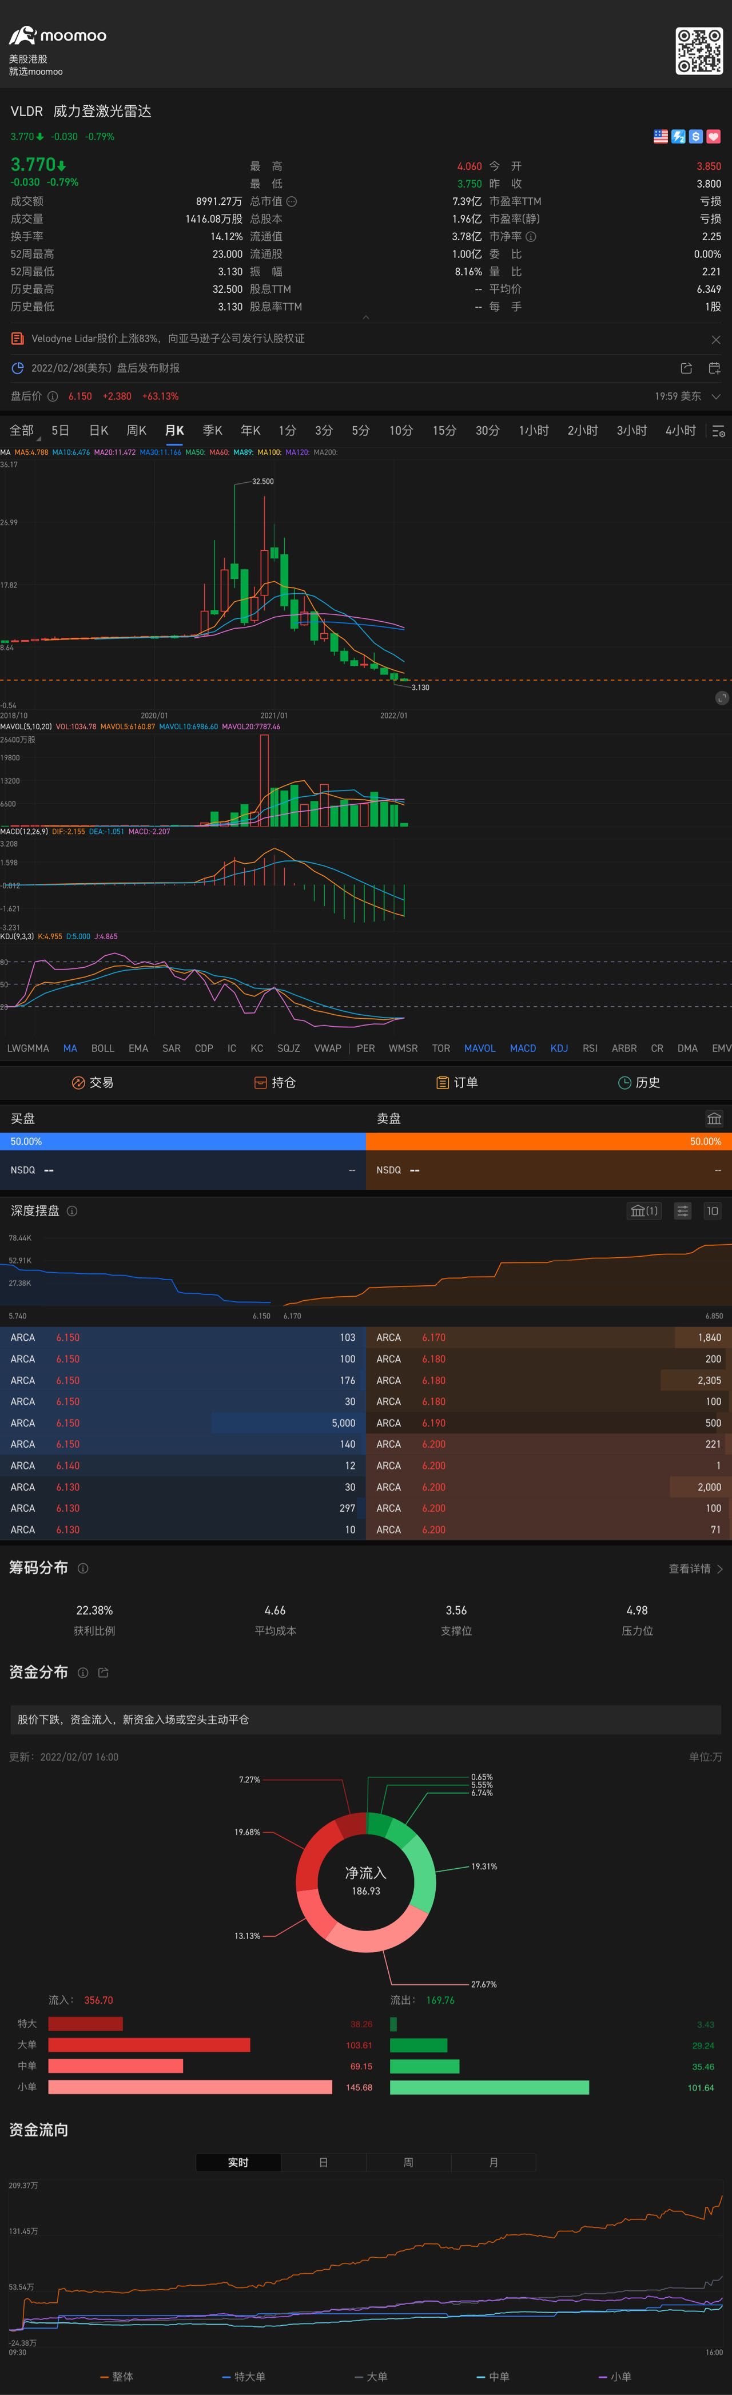Tap the US flag market icon
This screenshot has height=2395, width=732.
[661, 137]
